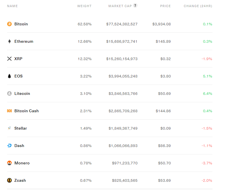This screenshot has width=227, height=192.
Task: Click the Stellar rocket icon
Action: pos(9,128)
